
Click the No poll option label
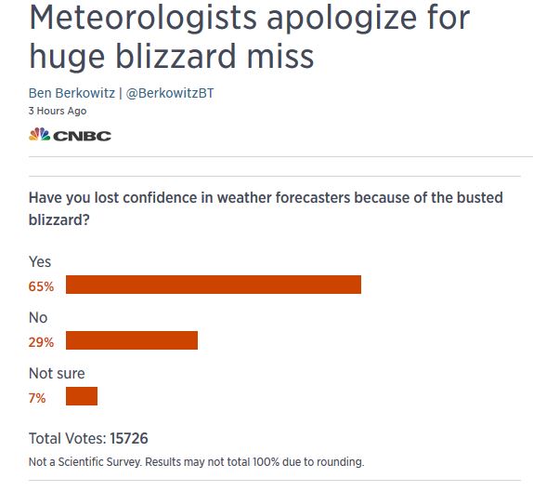tap(38, 318)
